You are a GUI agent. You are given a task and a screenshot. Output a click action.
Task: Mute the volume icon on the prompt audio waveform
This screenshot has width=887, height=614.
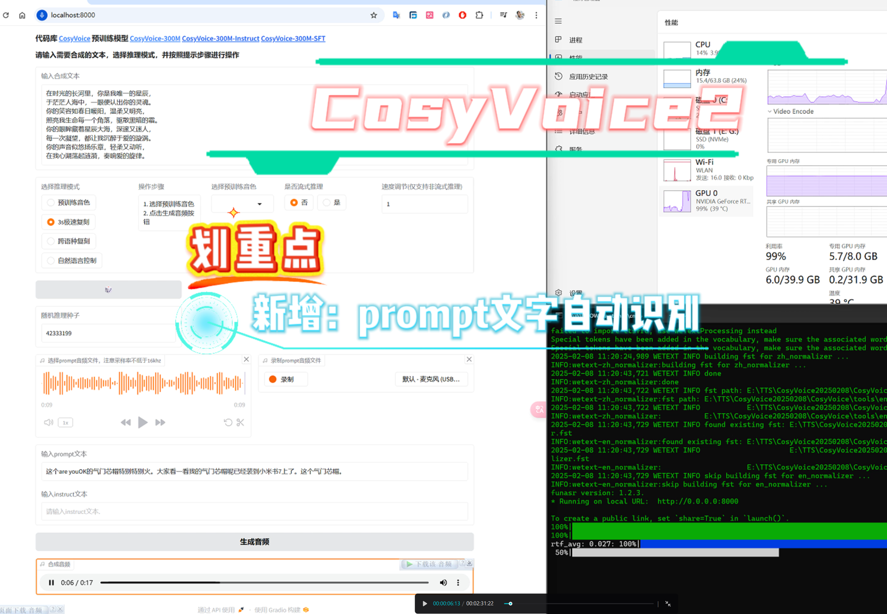tap(48, 422)
